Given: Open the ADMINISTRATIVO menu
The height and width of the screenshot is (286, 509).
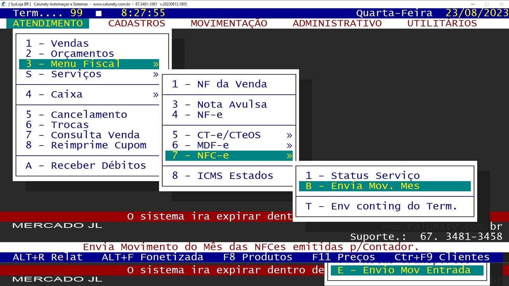Looking at the screenshot, I should point(337,23).
